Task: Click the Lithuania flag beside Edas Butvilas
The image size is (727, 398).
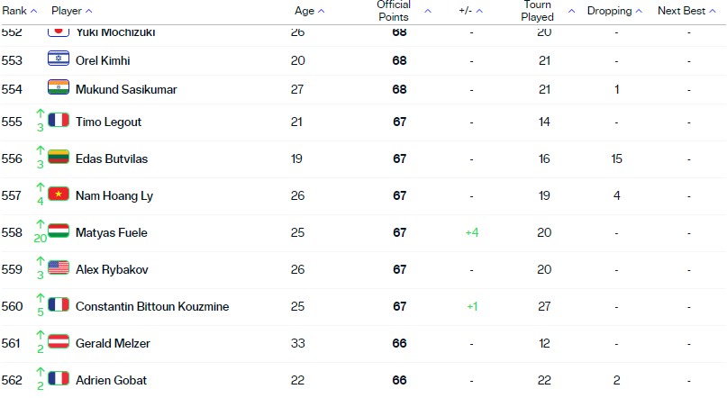Action: coord(59,157)
